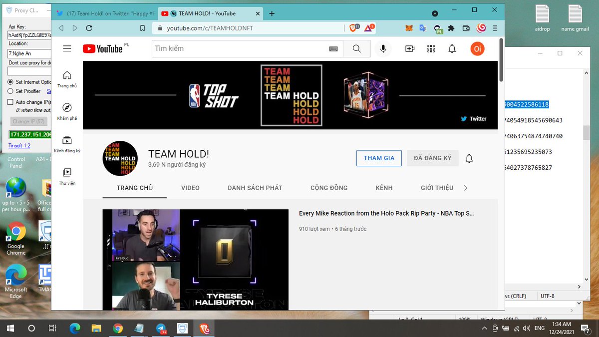This screenshot has width=599, height=337.
Task: Click the Change IP (57) button
Action: [28, 121]
